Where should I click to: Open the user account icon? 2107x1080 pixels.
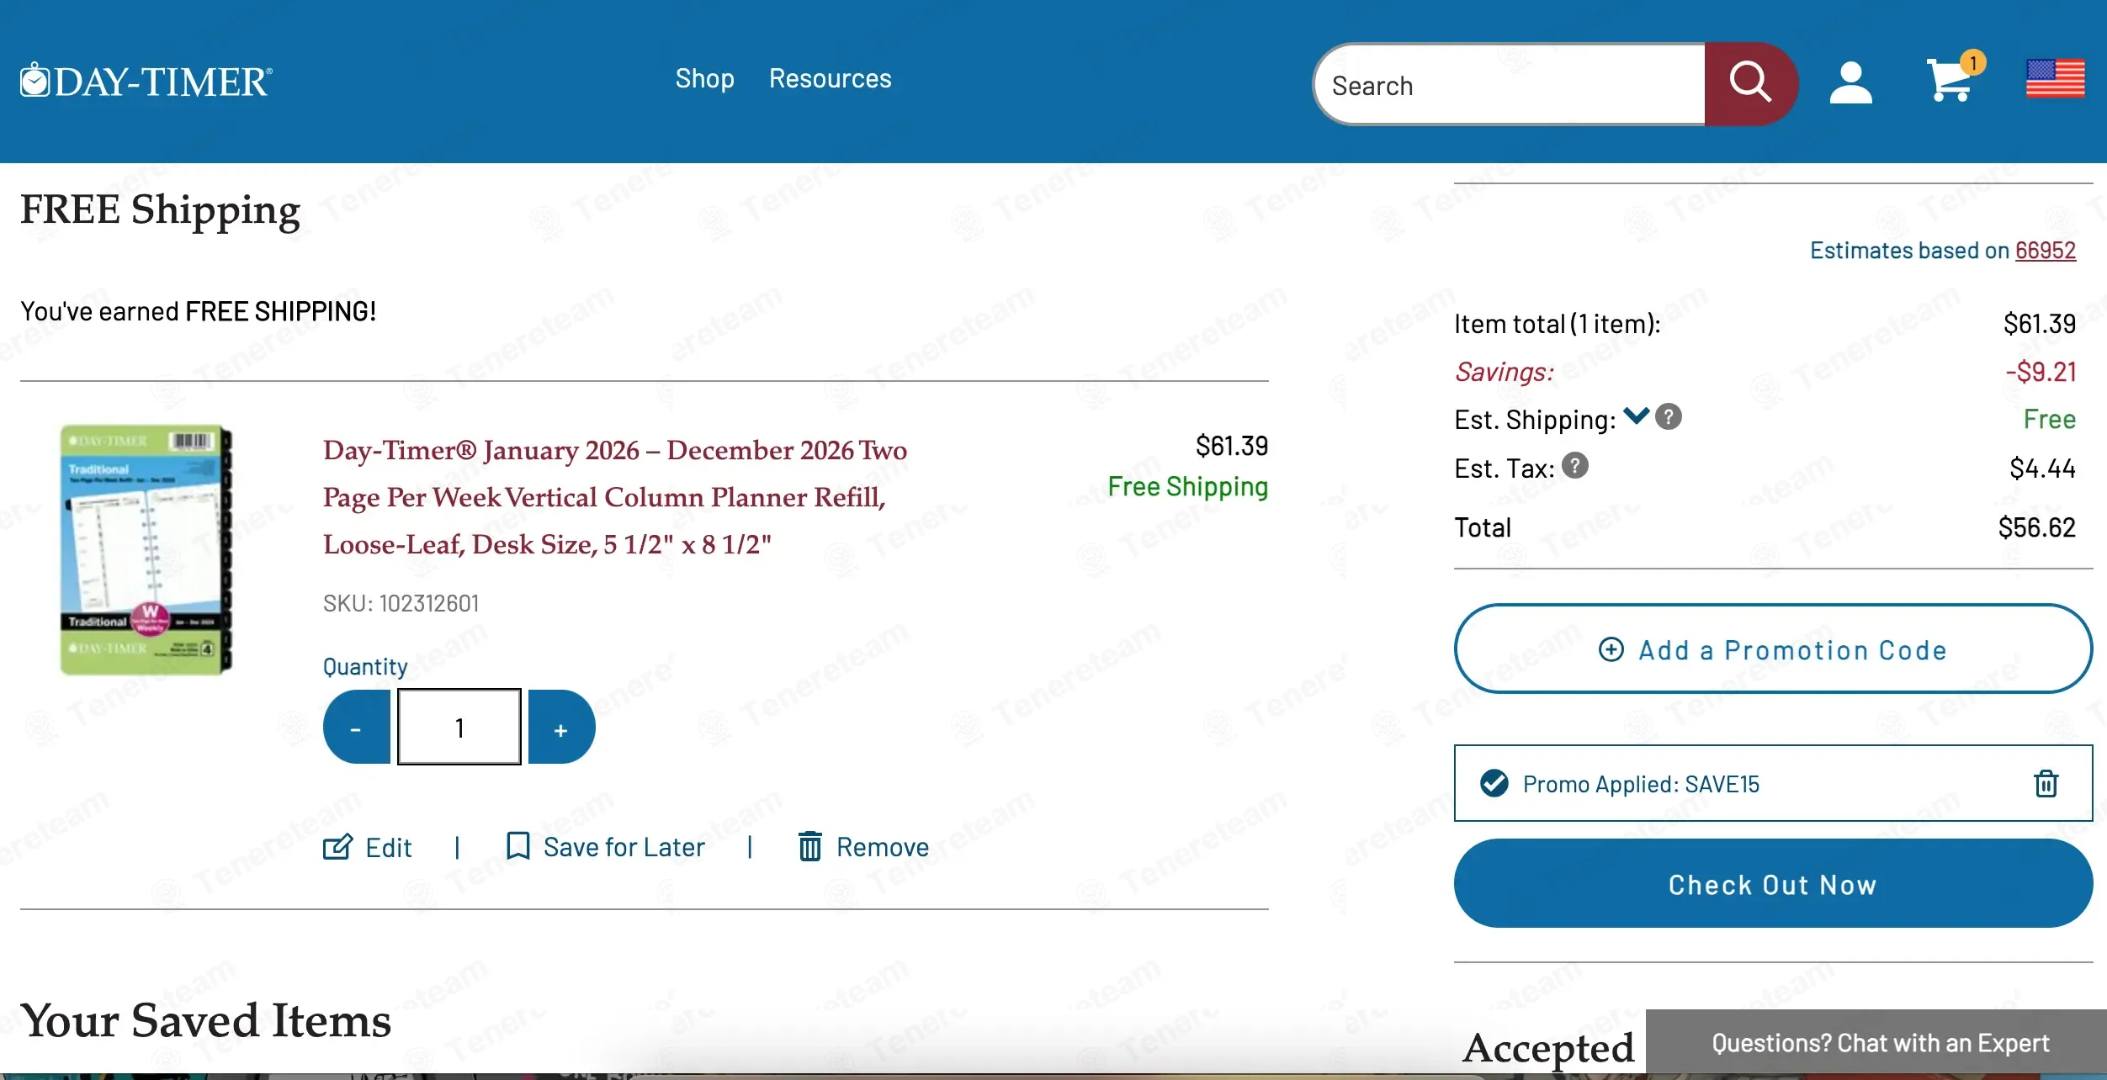1850,83
